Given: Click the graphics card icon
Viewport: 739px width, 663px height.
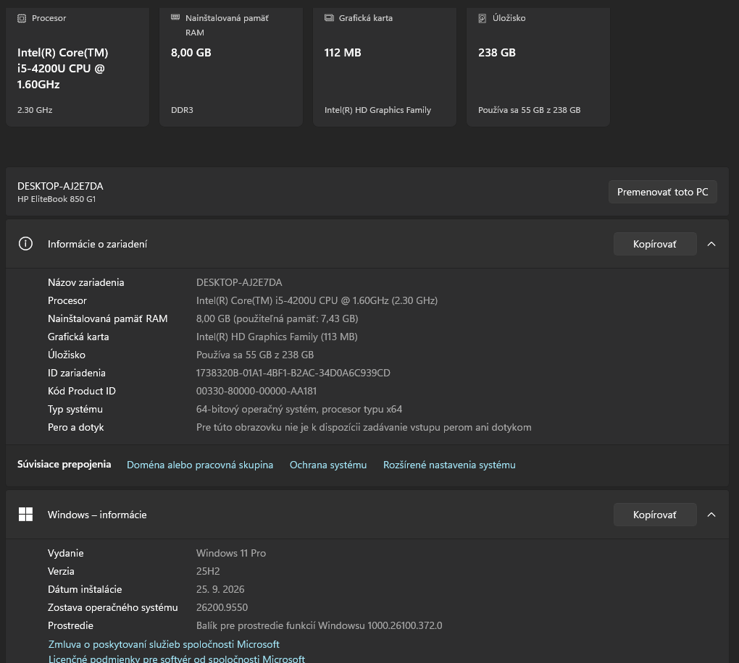Looking at the screenshot, I should [329, 18].
